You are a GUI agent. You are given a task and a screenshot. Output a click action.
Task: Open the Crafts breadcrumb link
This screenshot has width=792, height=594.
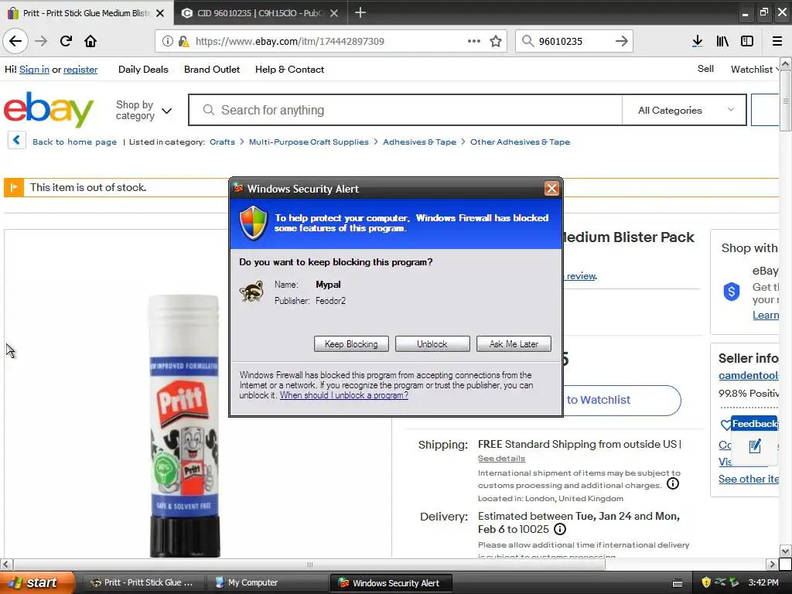(222, 142)
